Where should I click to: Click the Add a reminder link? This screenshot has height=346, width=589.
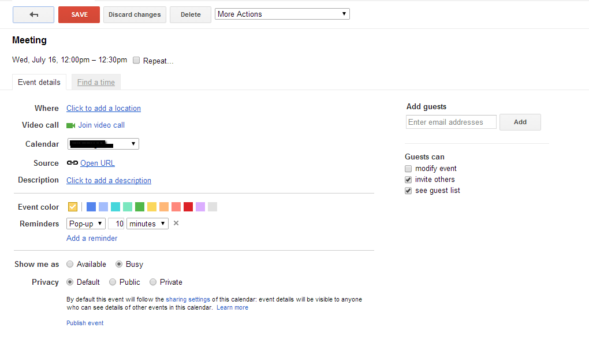tap(92, 238)
